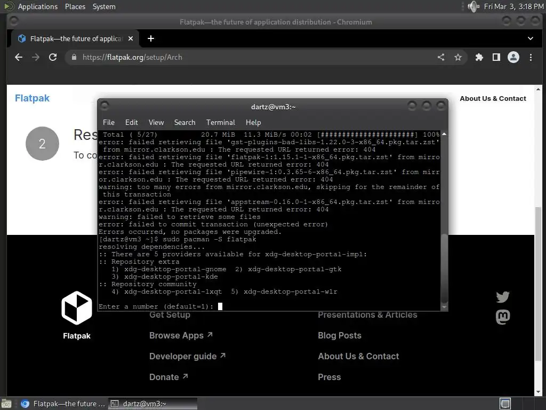Switch to Flatpak Chromium taskbar item
Image resolution: width=546 pixels, height=410 pixels.
(x=63, y=404)
